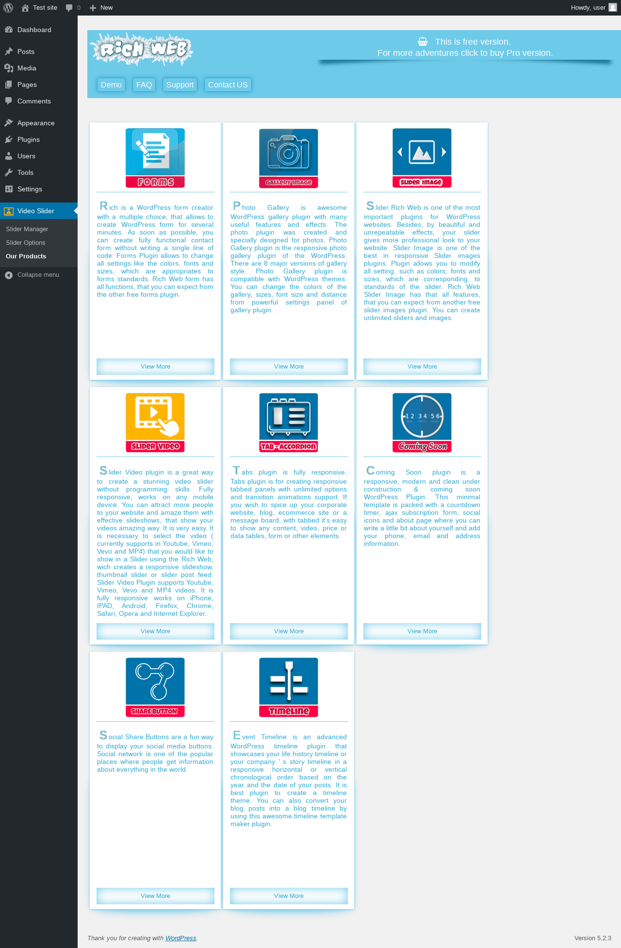Screen dimensions: 621x948
Task: Open the Dashboard menu item
Action: coord(39,30)
